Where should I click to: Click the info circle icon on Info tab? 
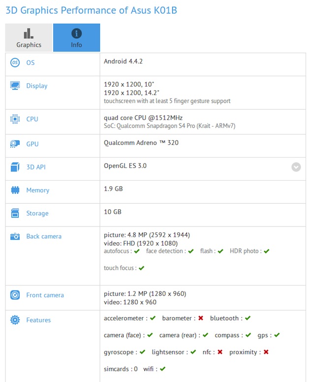(x=76, y=33)
